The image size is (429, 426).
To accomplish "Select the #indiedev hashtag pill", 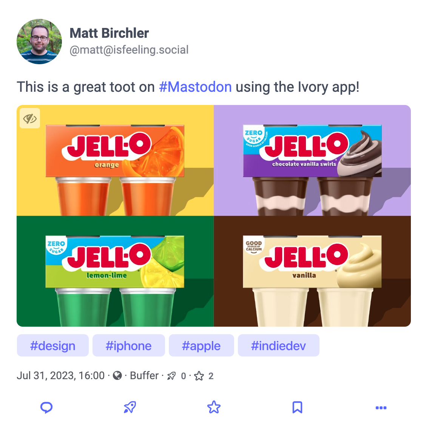I will 279,346.
